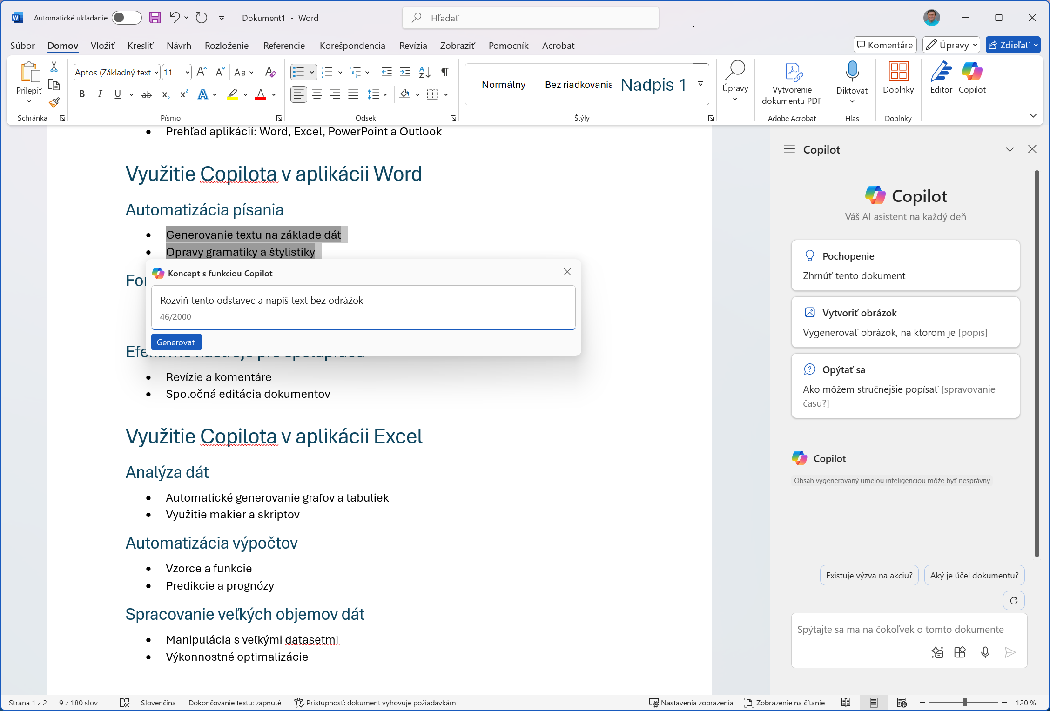
Task: Open the Dictate microphone tool
Action: tap(852, 72)
